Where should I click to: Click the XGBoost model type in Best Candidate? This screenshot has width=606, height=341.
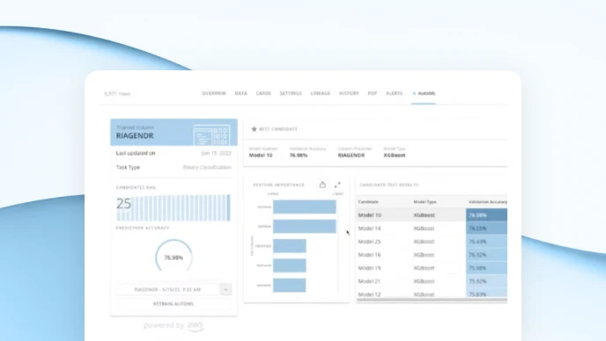(395, 155)
